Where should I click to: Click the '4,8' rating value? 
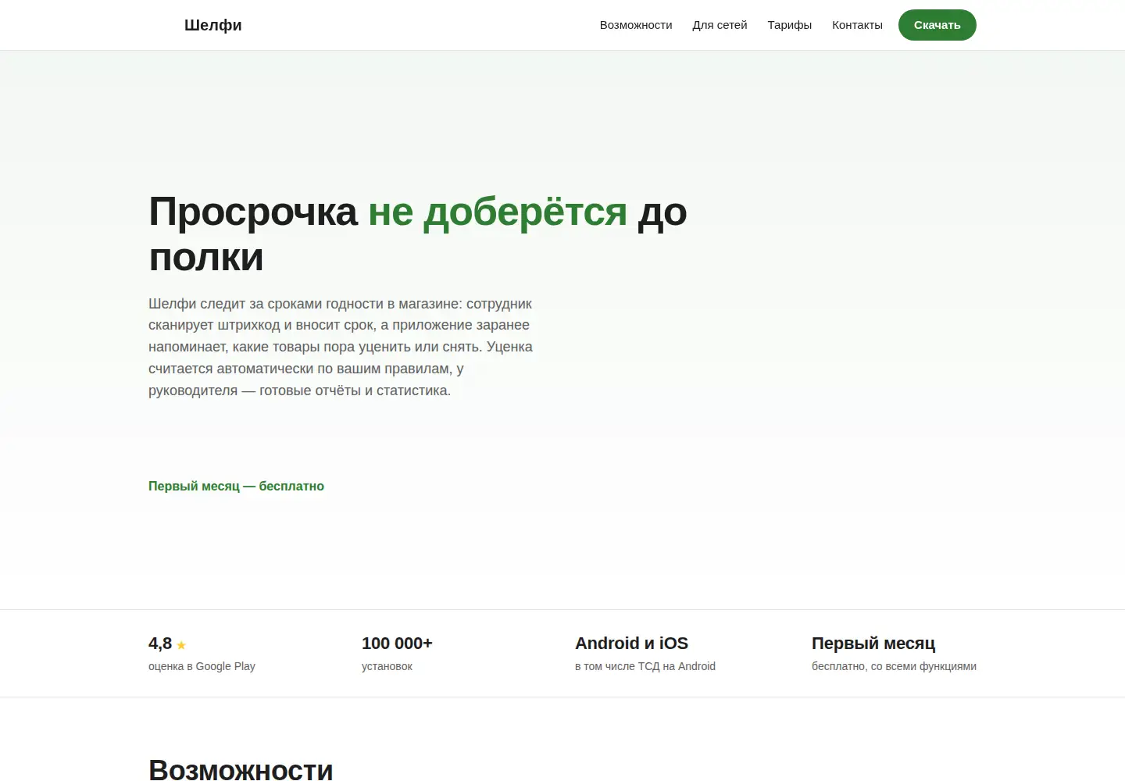point(160,644)
